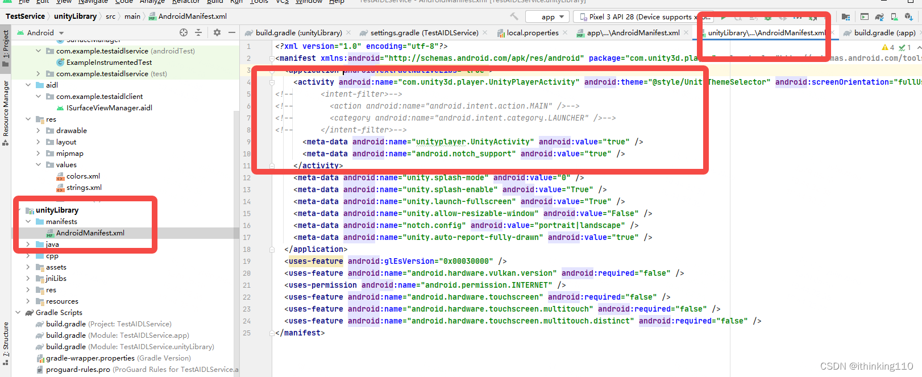Collapse the aidl folder
The height and width of the screenshot is (377, 922).
pyautogui.click(x=28, y=85)
